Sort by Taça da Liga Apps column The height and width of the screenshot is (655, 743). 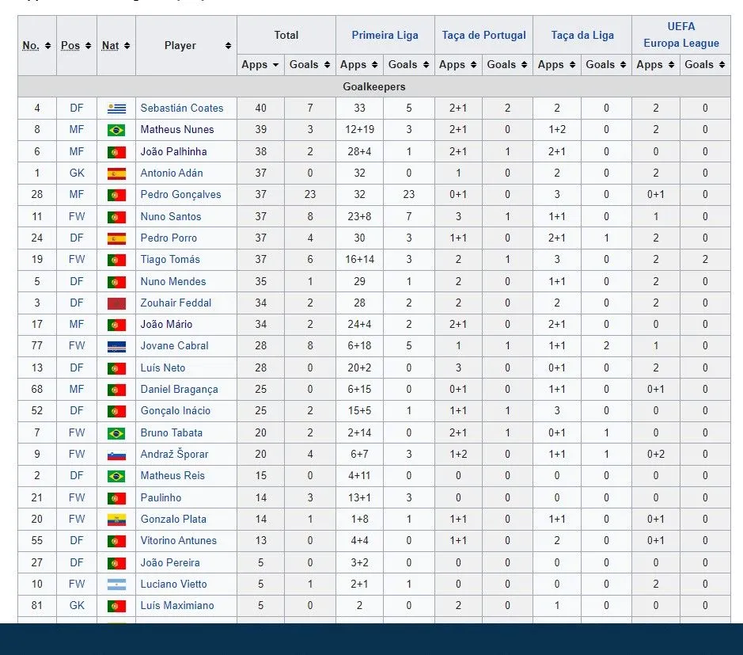pyautogui.click(x=556, y=65)
